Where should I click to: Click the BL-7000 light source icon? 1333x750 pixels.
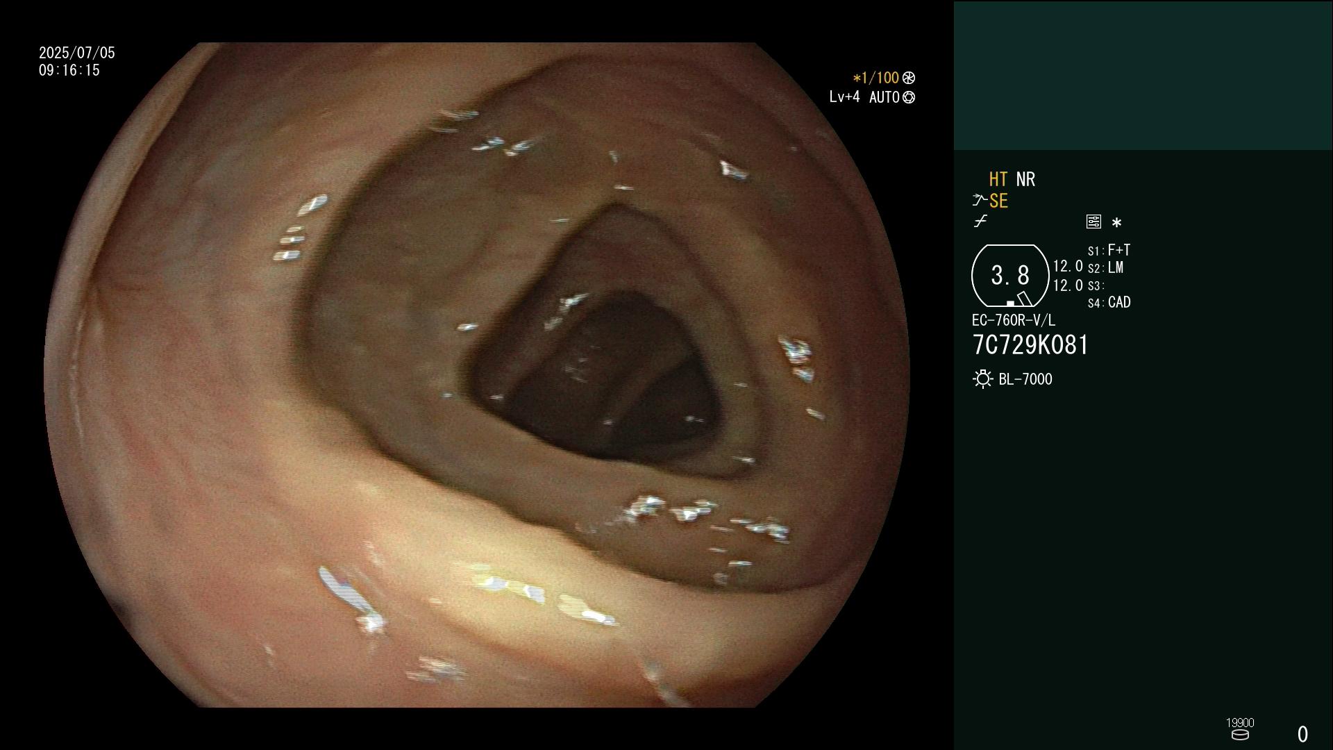[x=982, y=379]
